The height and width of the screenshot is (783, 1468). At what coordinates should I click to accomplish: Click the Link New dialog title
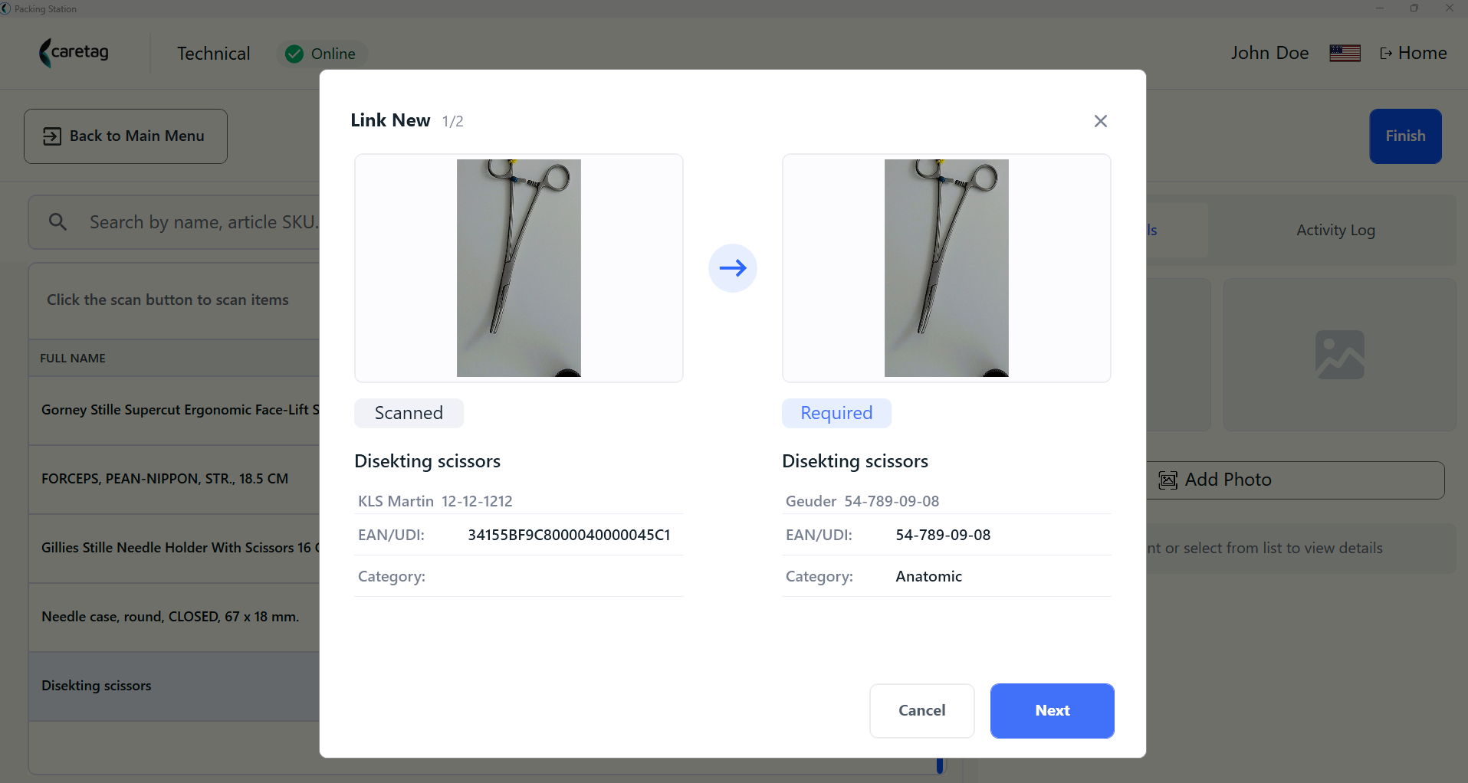coord(390,120)
